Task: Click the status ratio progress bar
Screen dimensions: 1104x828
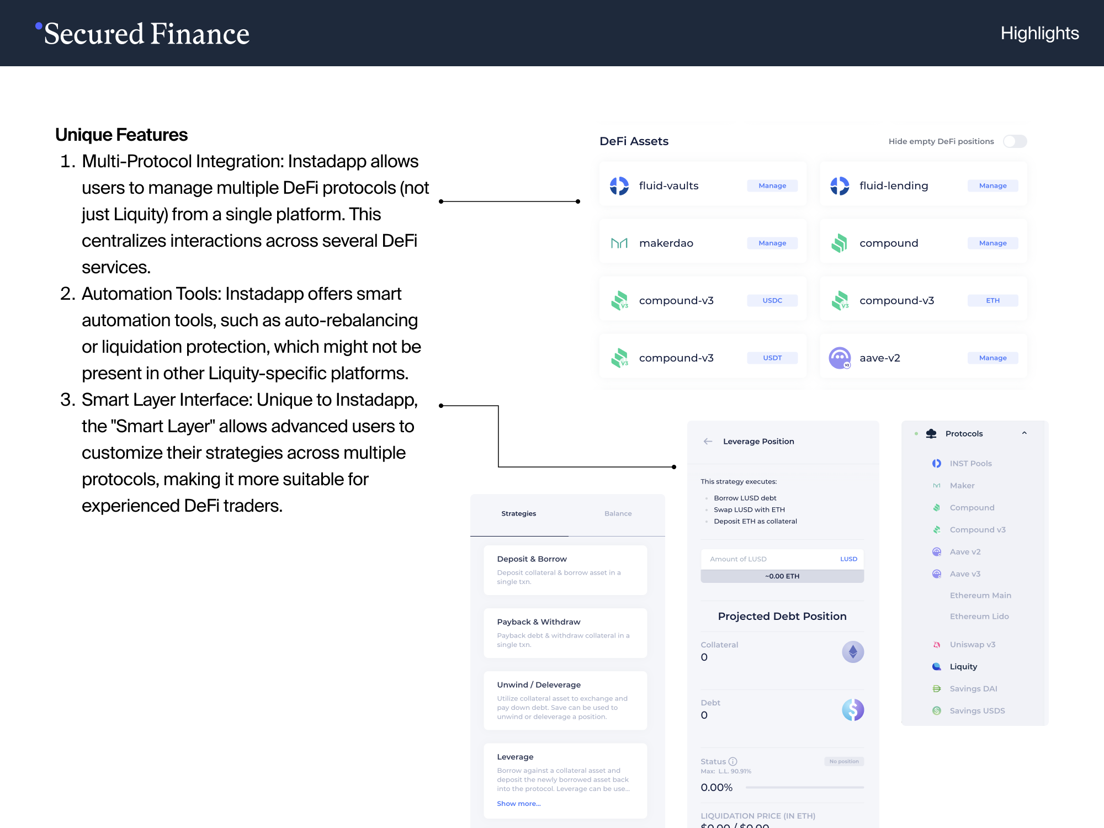Action: coord(804,788)
